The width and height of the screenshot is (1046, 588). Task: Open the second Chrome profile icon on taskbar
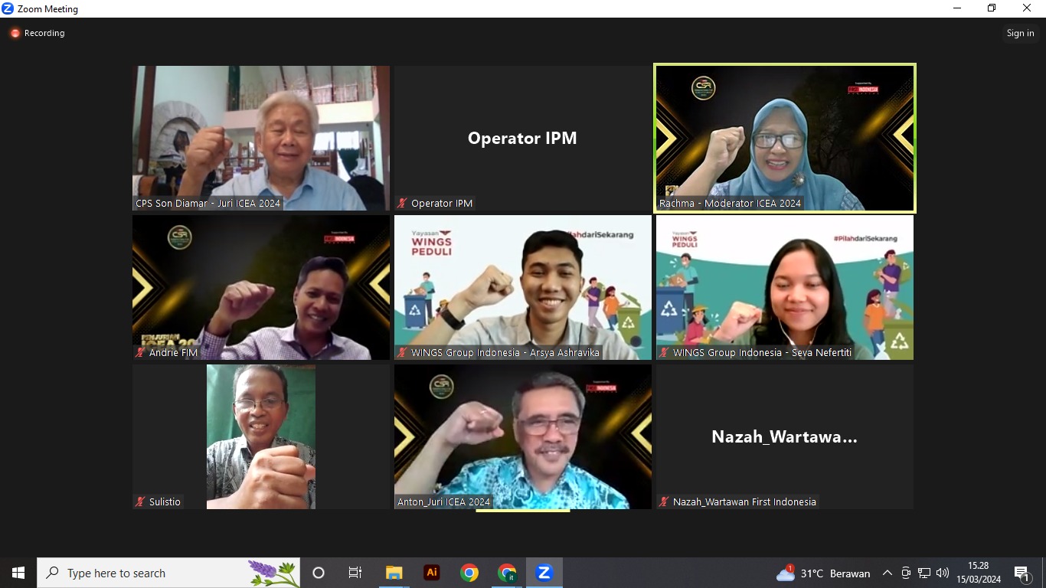pos(507,573)
